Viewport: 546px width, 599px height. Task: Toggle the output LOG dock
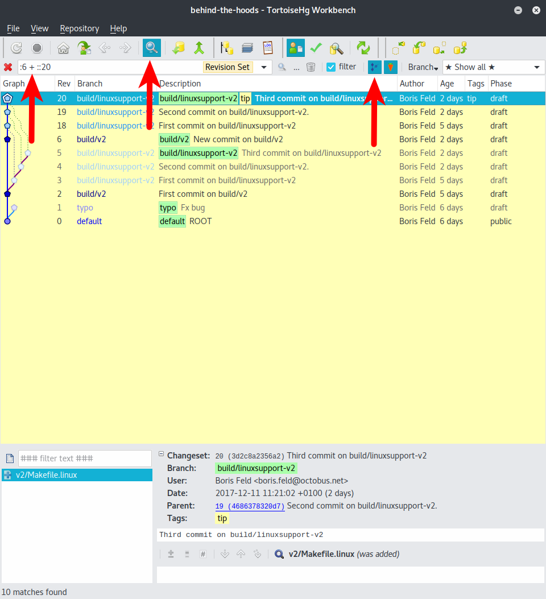pyautogui.click(x=268, y=48)
